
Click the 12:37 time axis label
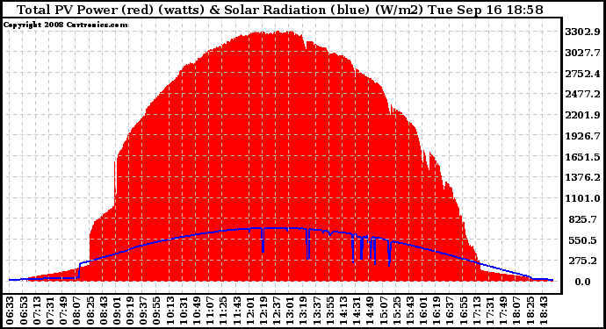[276, 310]
